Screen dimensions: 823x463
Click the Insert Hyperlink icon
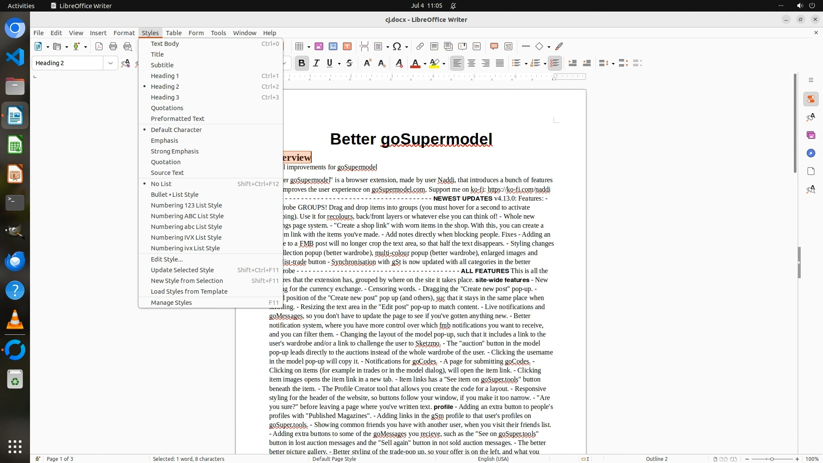420,46
